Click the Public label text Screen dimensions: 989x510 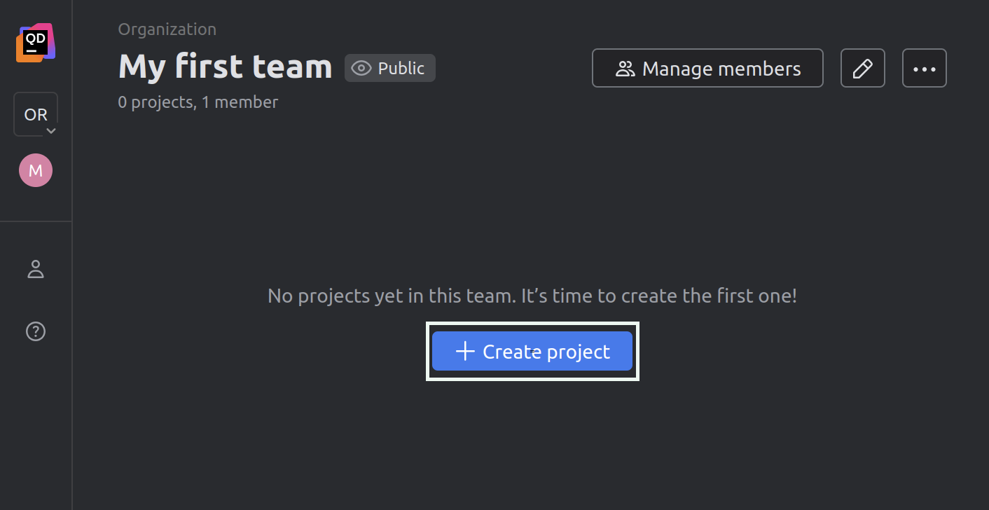tap(401, 68)
